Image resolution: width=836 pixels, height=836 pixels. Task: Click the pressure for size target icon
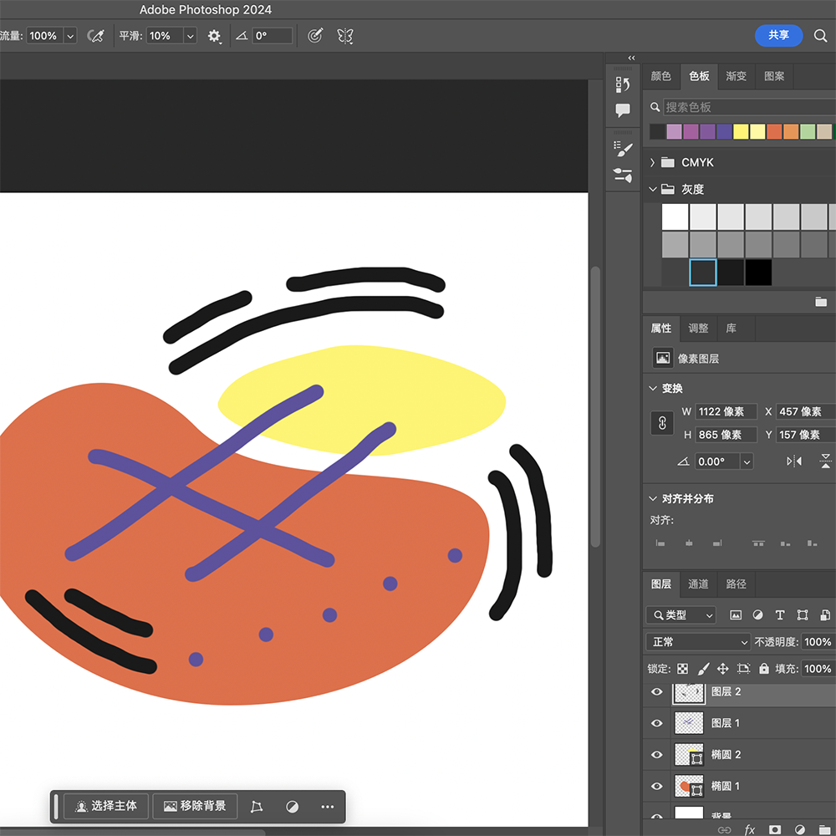coord(315,36)
